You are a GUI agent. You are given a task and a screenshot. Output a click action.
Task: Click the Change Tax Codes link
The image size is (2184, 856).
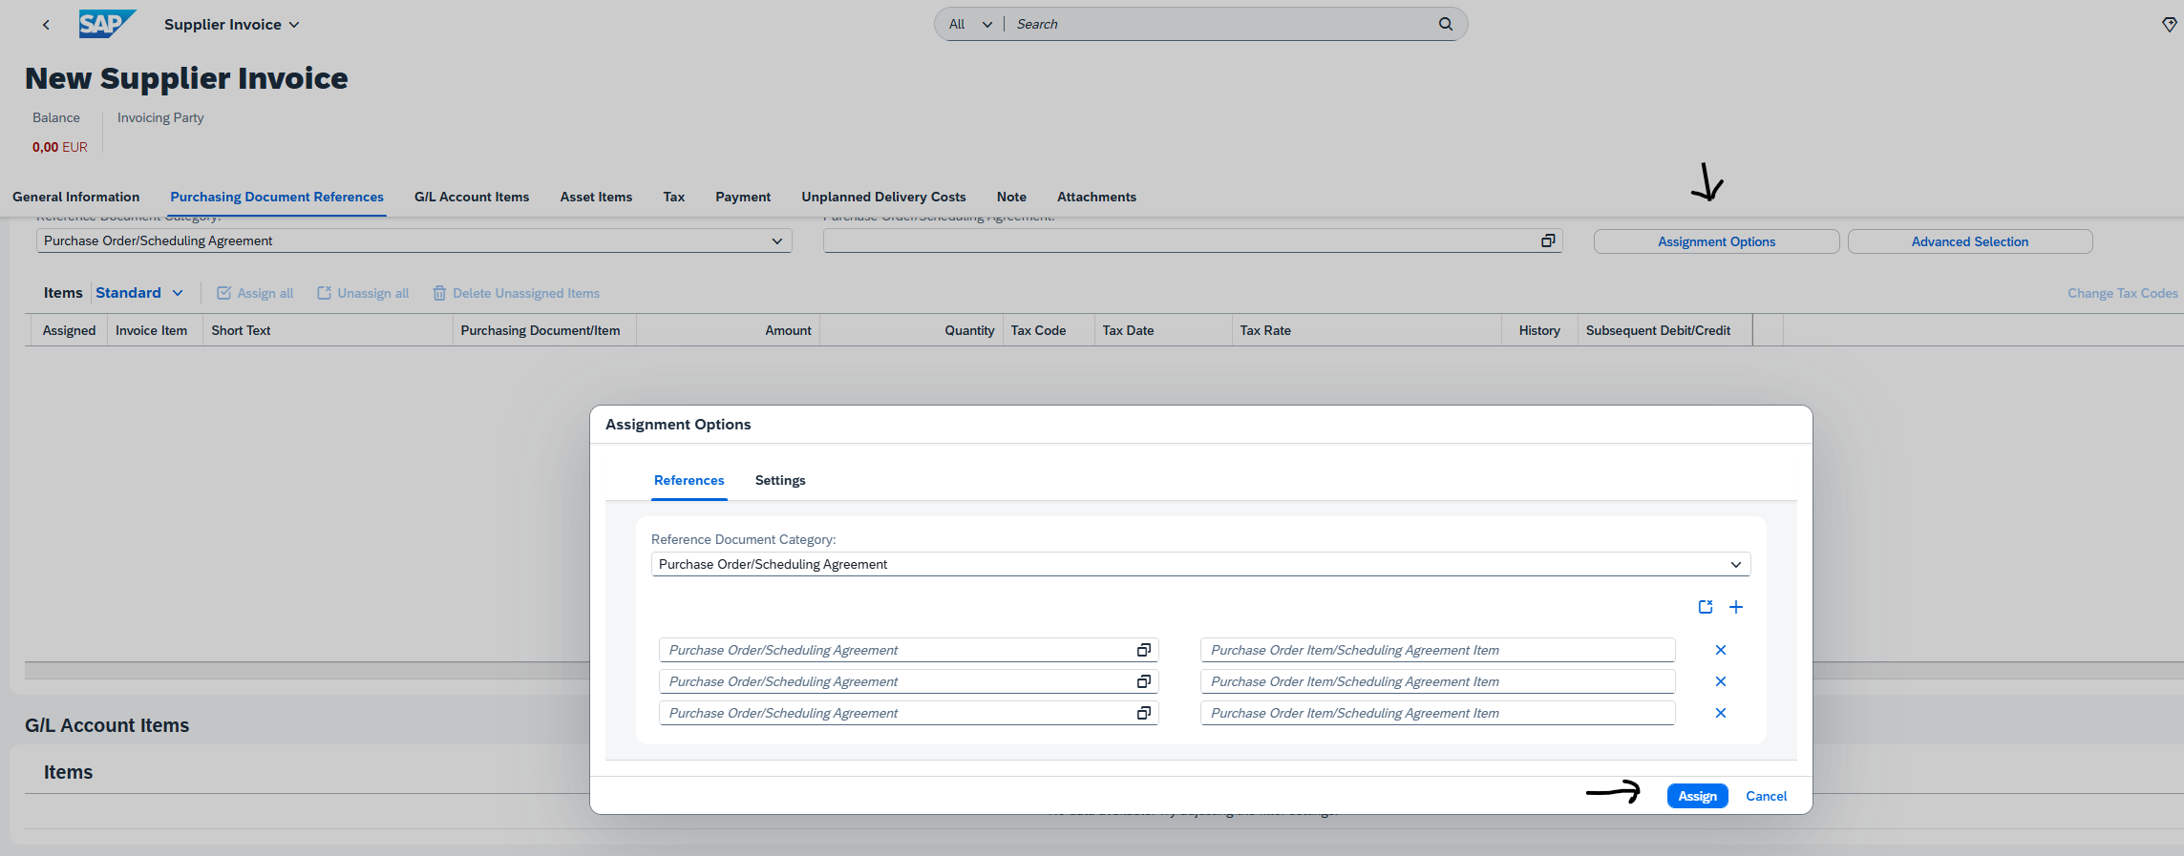2122,293
